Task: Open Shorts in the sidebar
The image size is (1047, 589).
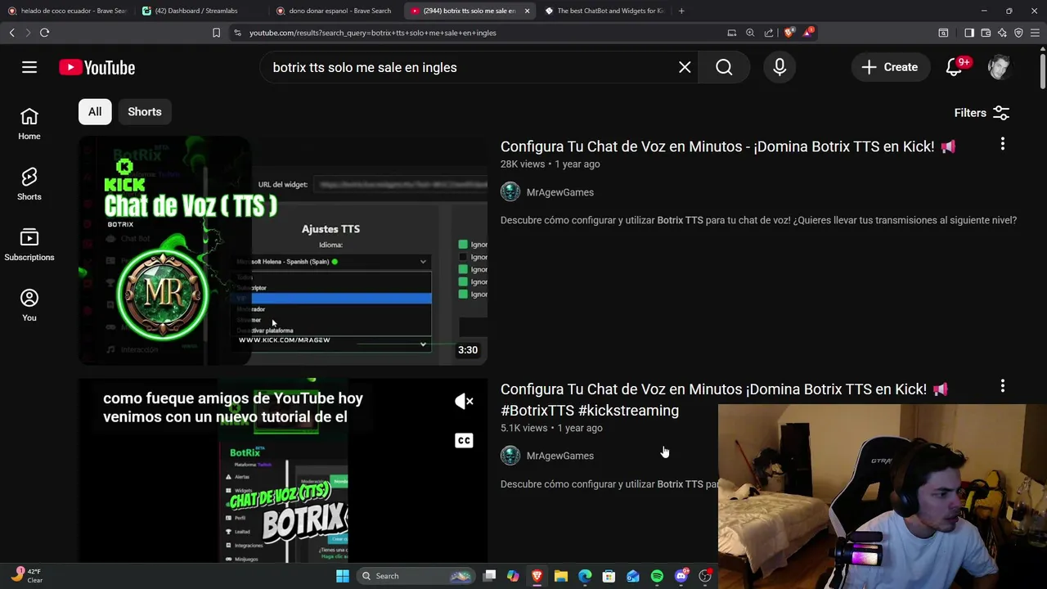Action: click(x=29, y=185)
